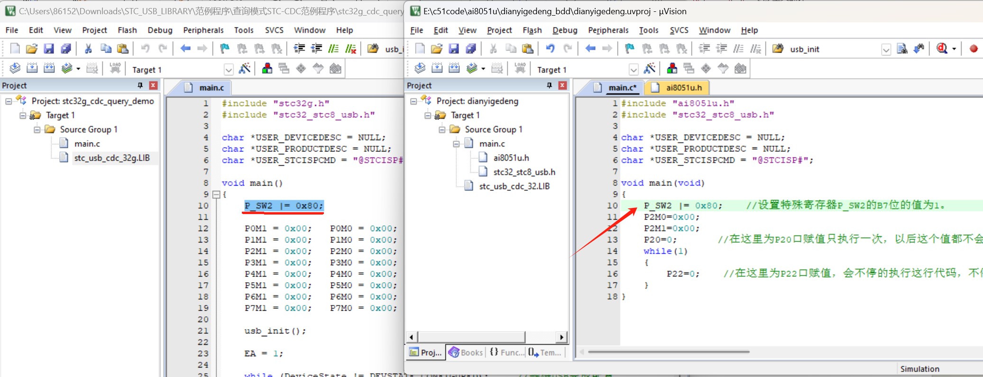Click Indent selection icon in stc32g window
The height and width of the screenshot is (377, 983).
(300, 49)
